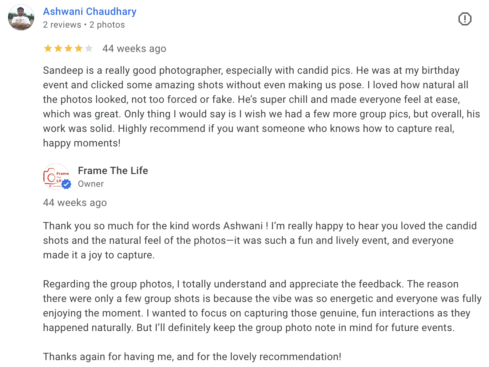
Task: Click Ashwani's circular profile picture
Action: point(21,17)
